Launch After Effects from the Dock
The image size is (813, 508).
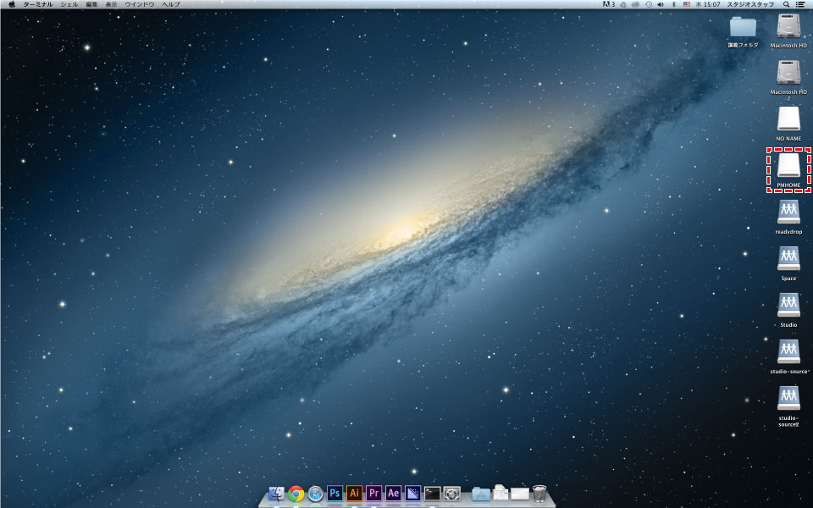tap(393, 493)
